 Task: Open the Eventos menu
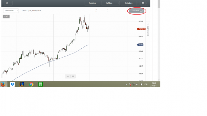pos(92,3)
